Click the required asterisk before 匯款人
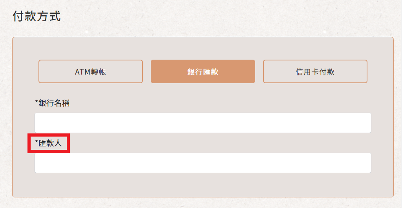 (37, 142)
